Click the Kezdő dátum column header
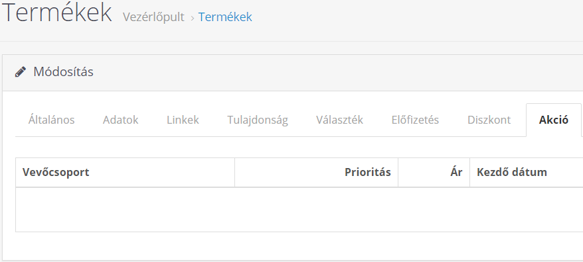The image size is (583, 262). [526, 172]
